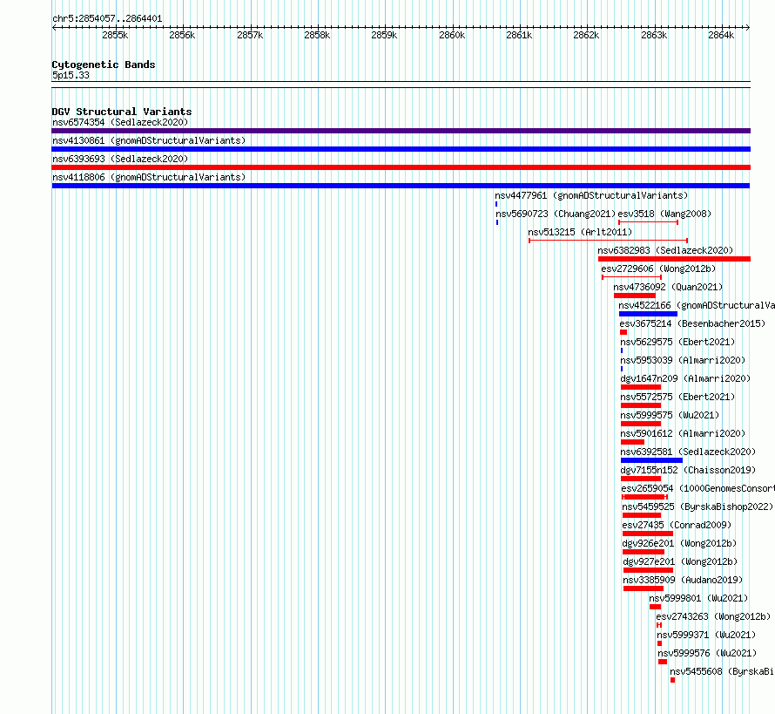775x714 pixels.
Task: Click the dark purple nsv6574354 variant bar
Action: coord(401,131)
